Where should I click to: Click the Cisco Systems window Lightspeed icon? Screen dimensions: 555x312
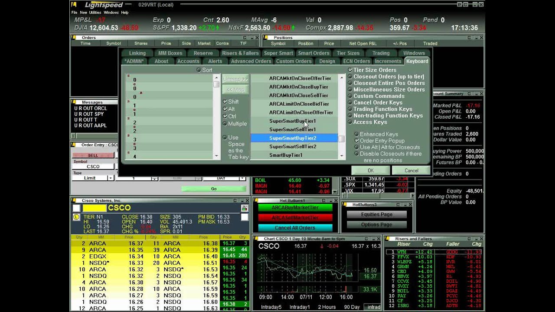(74, 201)
